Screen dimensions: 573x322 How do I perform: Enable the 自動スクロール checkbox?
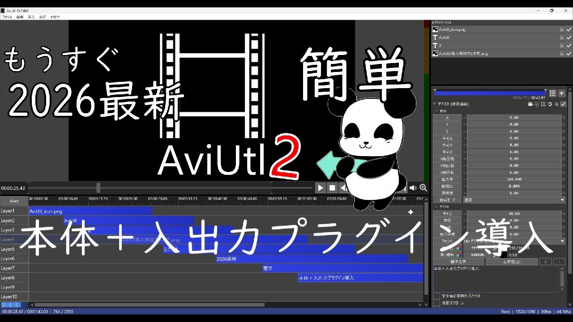click(x=436, y=303)
